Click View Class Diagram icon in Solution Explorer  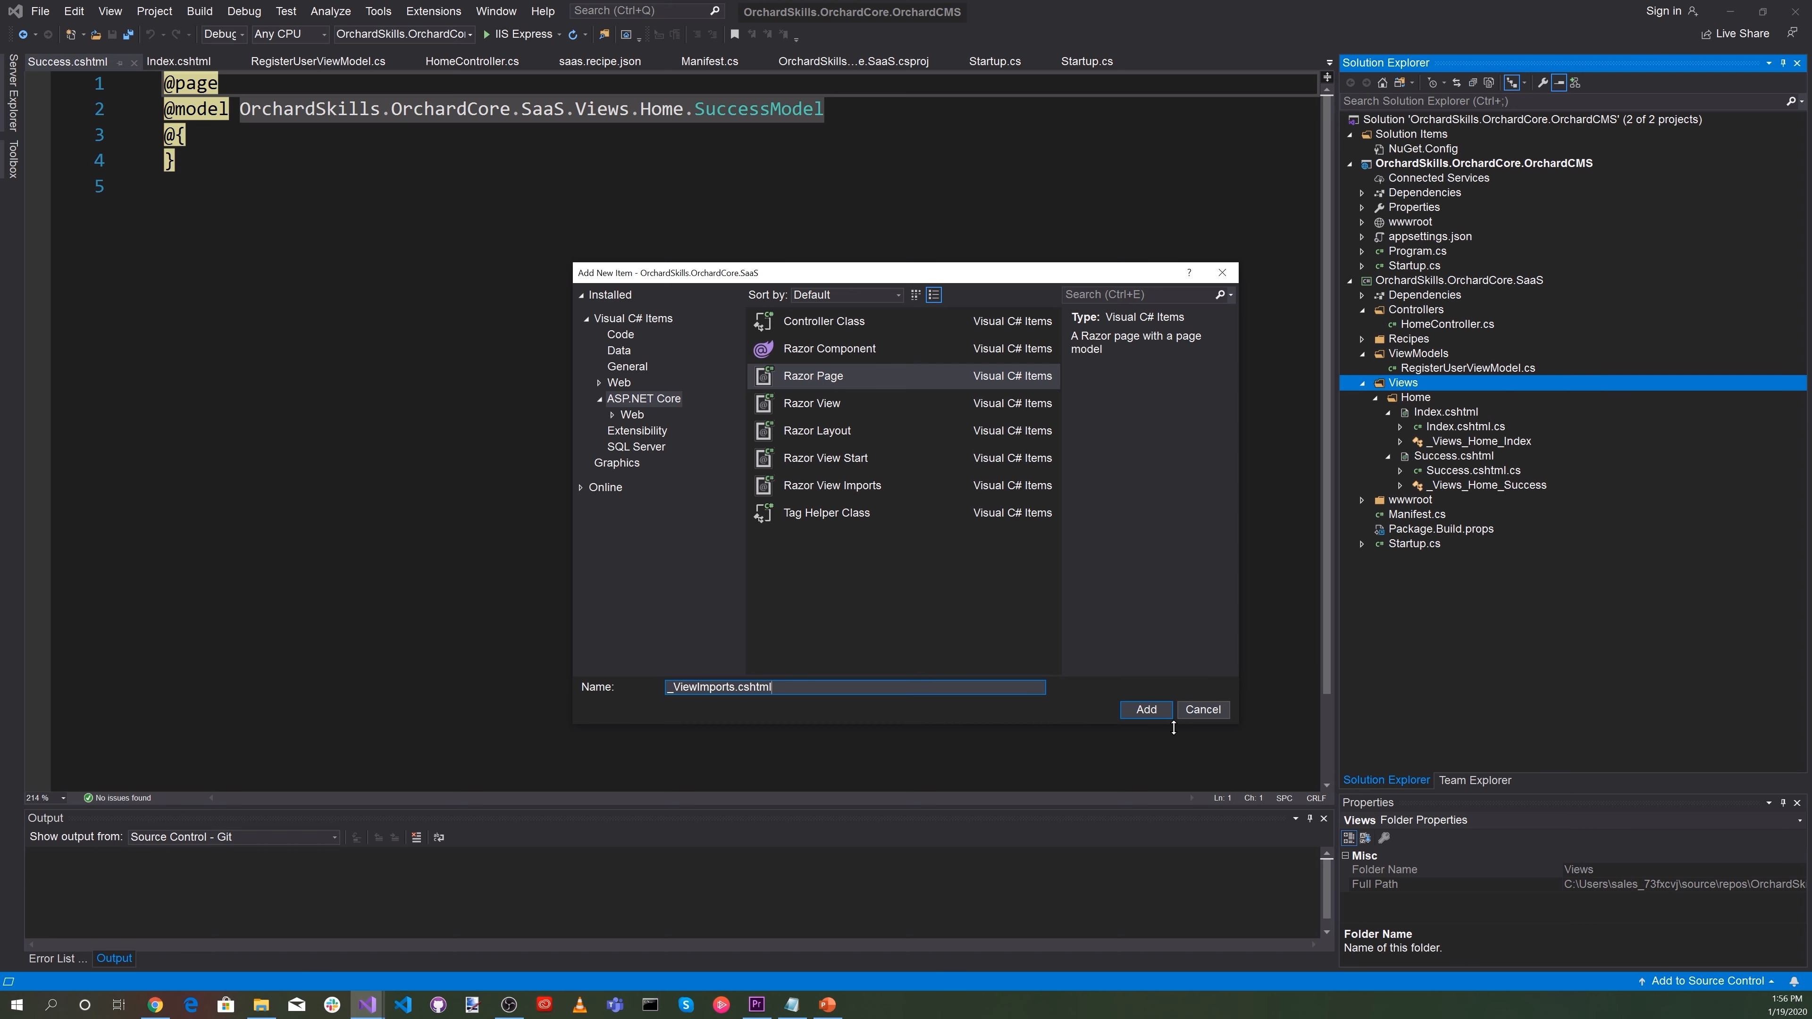(x=1575, y=83)
